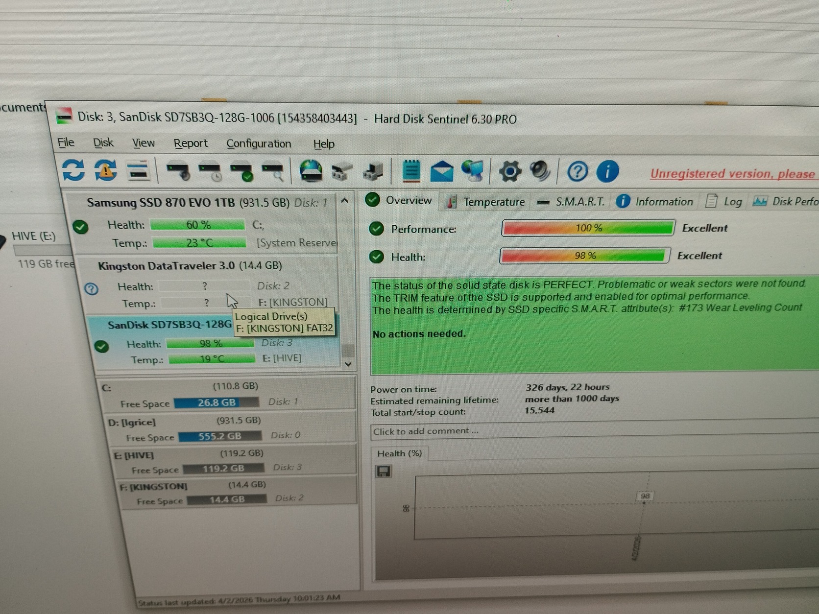The image size is (819, 614).
Task: Switch to the S.M.A.R.T. tab
Action: [571, 202]
